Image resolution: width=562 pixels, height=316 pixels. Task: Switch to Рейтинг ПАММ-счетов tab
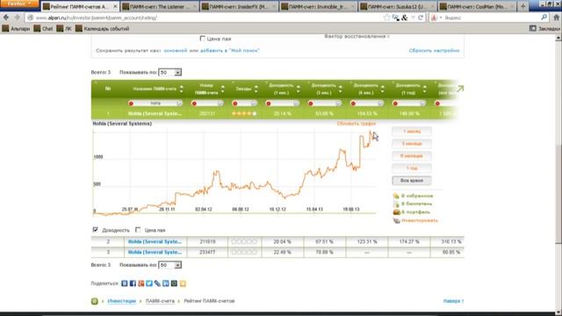click(x=80, y=6)
